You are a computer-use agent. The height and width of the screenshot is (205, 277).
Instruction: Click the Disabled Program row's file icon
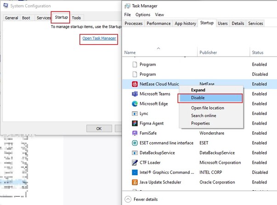pos(135,74)
